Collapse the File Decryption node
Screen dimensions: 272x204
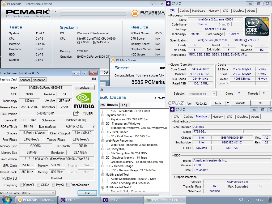[x=103, y=149]
